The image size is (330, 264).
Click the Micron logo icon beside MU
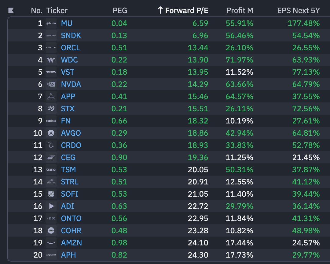click(x=51, y=23)
